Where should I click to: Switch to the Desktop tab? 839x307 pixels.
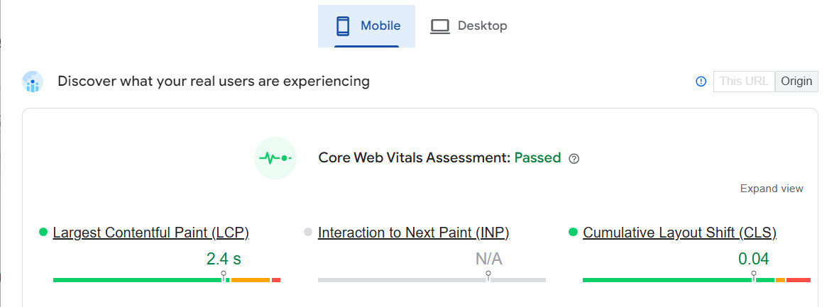tap(469, 26)
